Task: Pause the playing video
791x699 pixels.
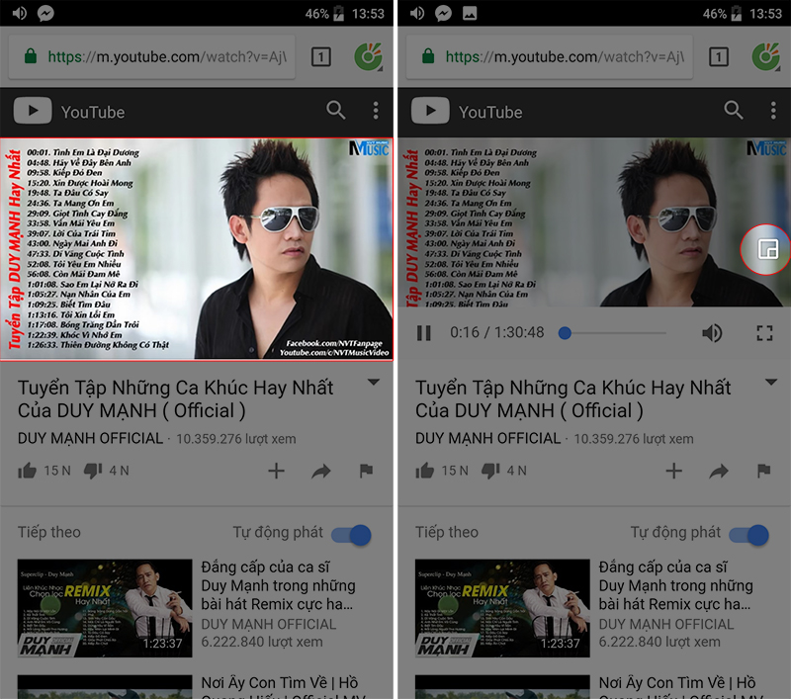Action: tap(424, 333)
